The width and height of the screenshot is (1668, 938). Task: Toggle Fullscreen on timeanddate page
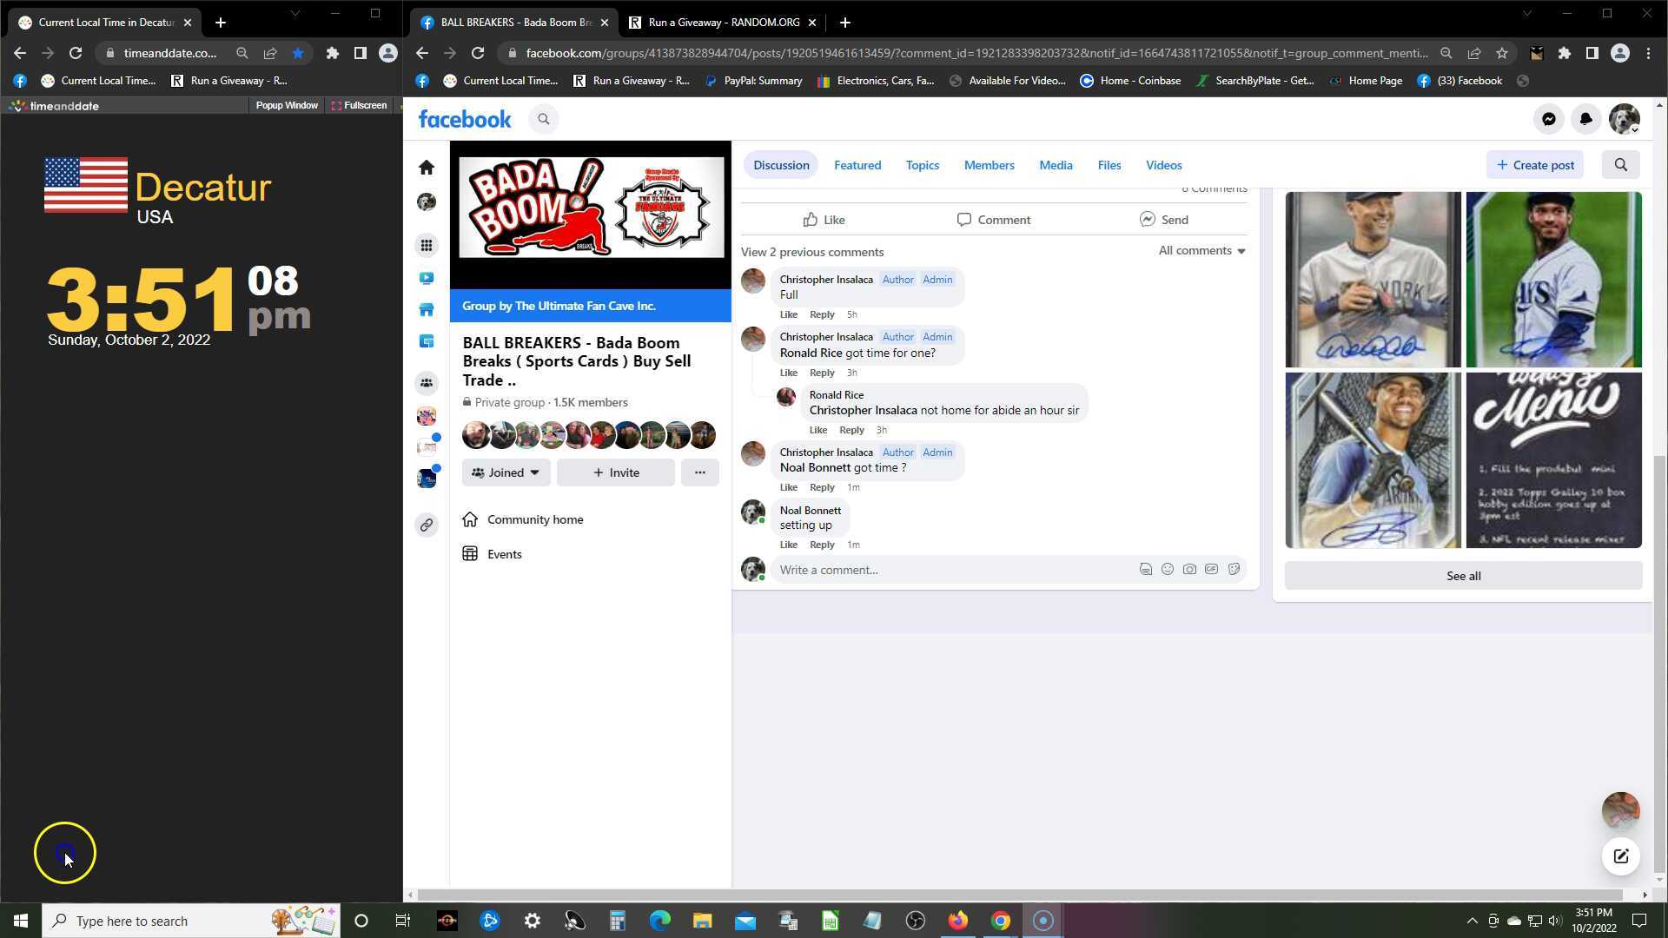[x=359, y=105]
